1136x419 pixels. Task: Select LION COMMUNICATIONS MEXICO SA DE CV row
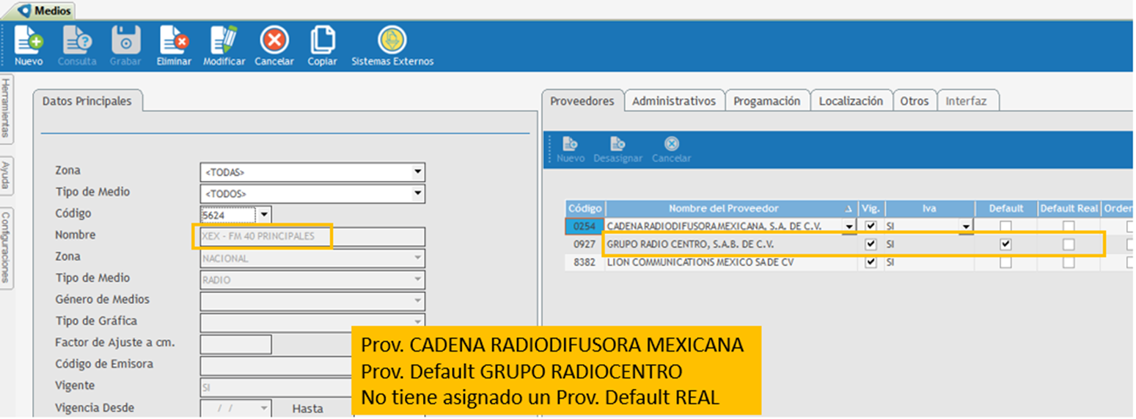pyautogui.click(x=851, y=262)
